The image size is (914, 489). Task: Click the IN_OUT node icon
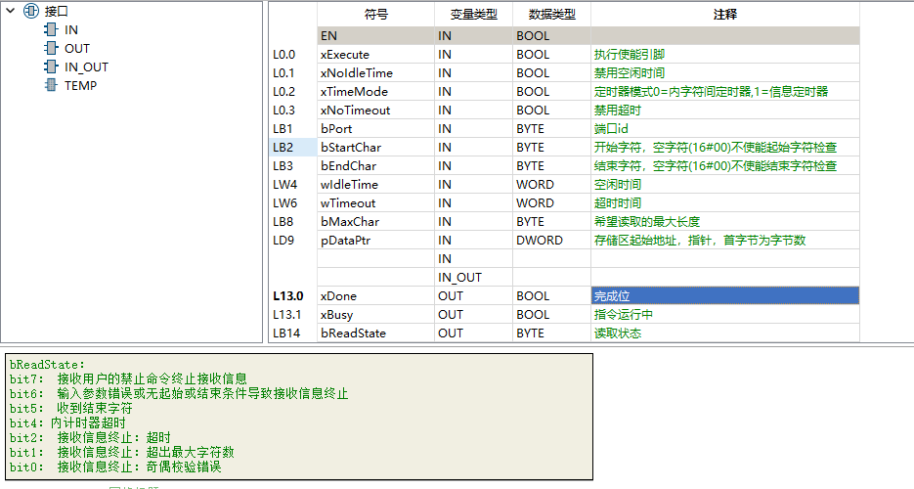51,67
